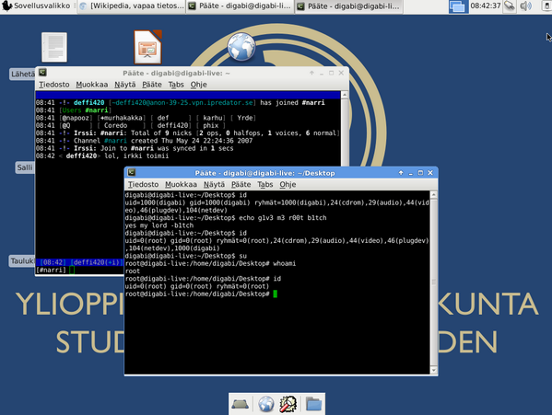This screenshot has width=552, height=415.
Task: Click the 'yes my lord -b1tch' output line
Action: (x=159, y=225)
